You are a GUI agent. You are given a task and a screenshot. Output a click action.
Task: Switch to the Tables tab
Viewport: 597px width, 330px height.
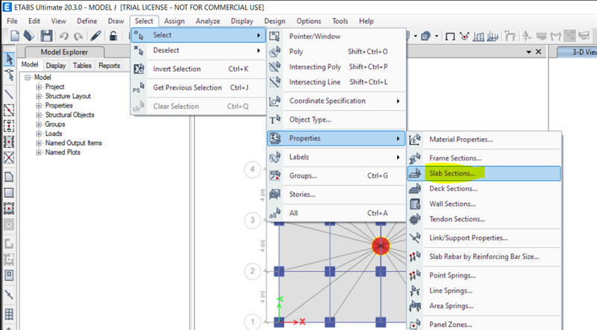pyautogui.click(x=82, y=66)
